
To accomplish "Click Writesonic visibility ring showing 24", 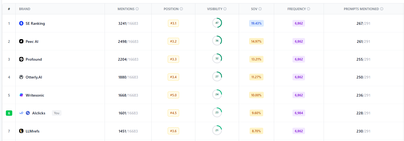I will (217, 94).
